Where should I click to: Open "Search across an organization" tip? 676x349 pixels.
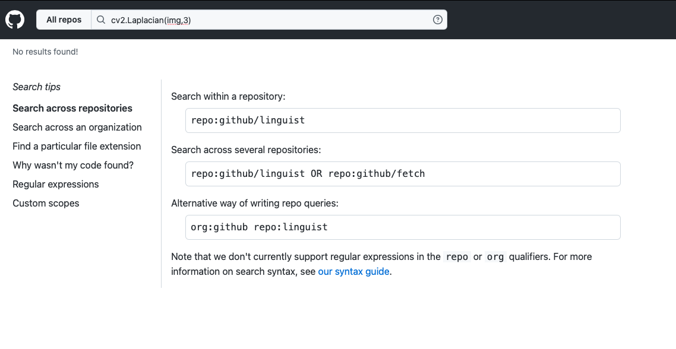coord(77,127)
